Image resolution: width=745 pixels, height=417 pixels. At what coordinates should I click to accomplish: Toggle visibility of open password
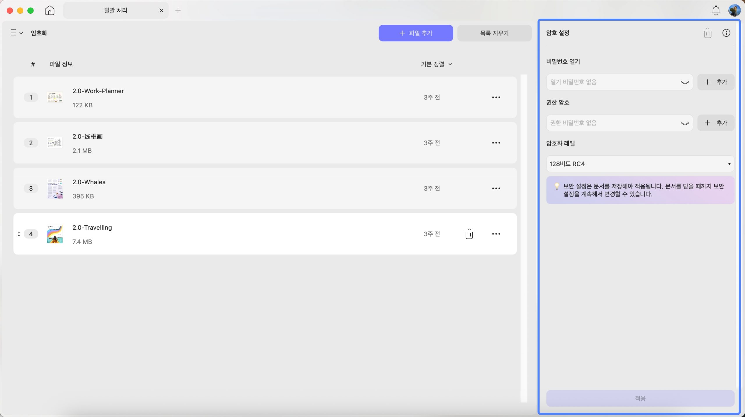(x=685, y=82)
